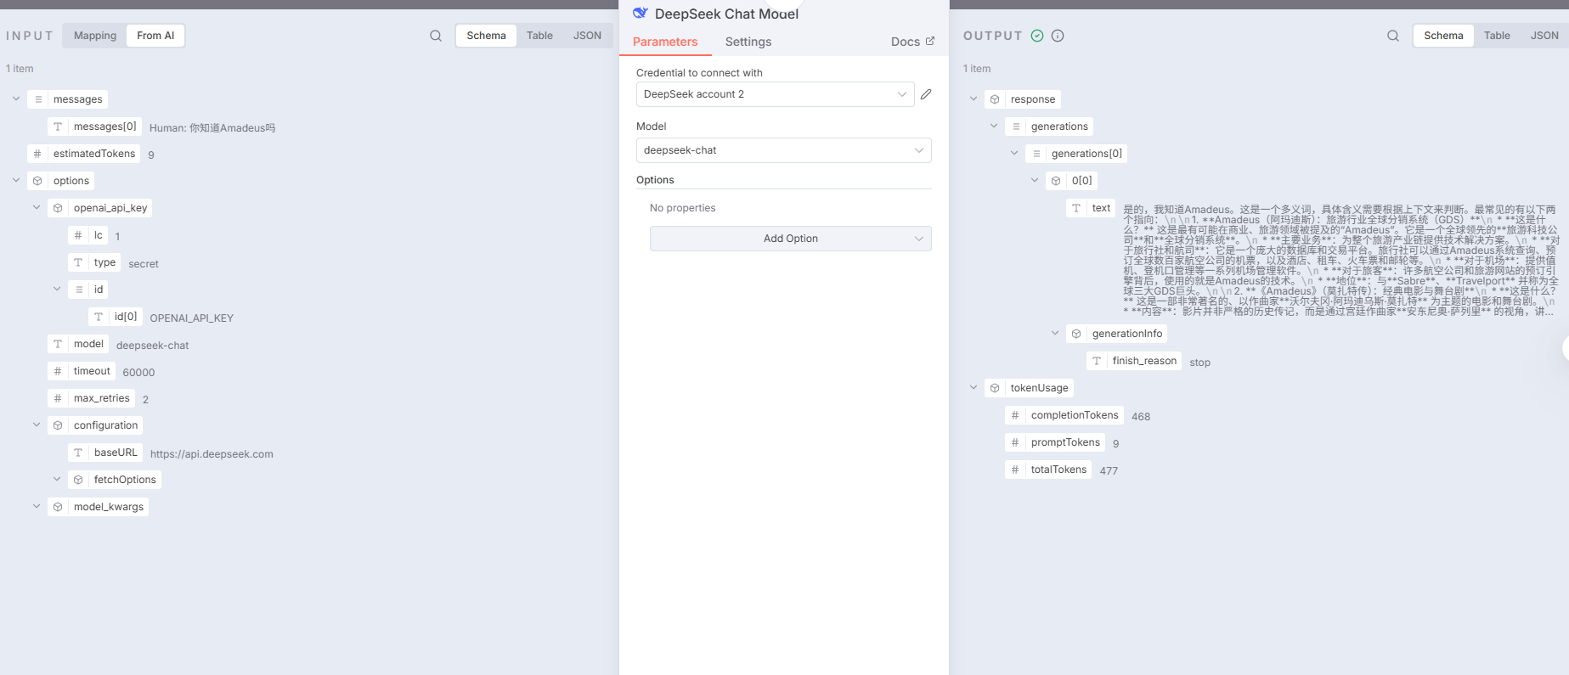Select JSON view in output panel
Image resolution: width=1569 pixels, height=675 pixels.
click(x=1544, y=36)
